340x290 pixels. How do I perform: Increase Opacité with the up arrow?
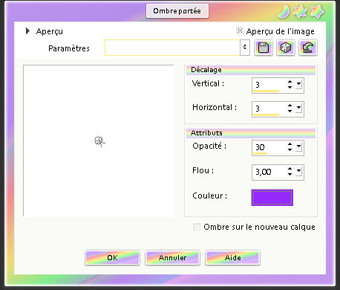pos(290,144)
